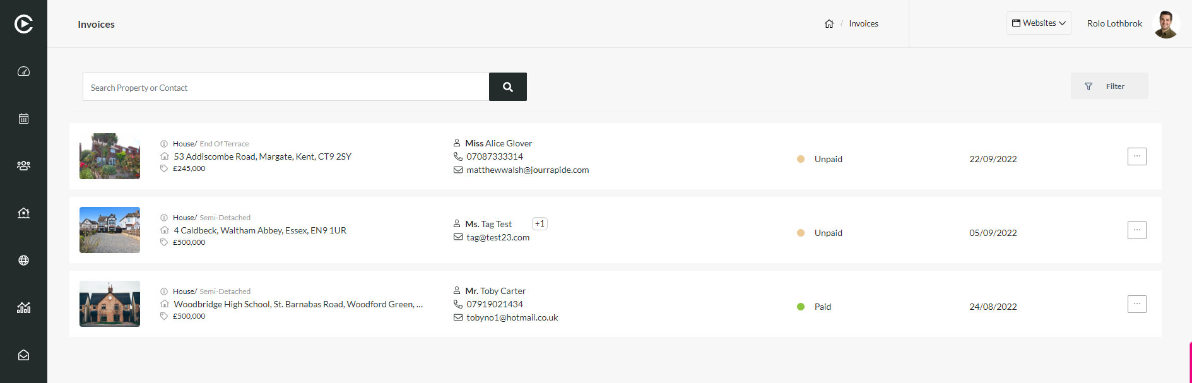Viewport: 1192px width, 383px height.
Task: Open the dashboard speedometer icon in sidebar
Action: tap(23, 71)
